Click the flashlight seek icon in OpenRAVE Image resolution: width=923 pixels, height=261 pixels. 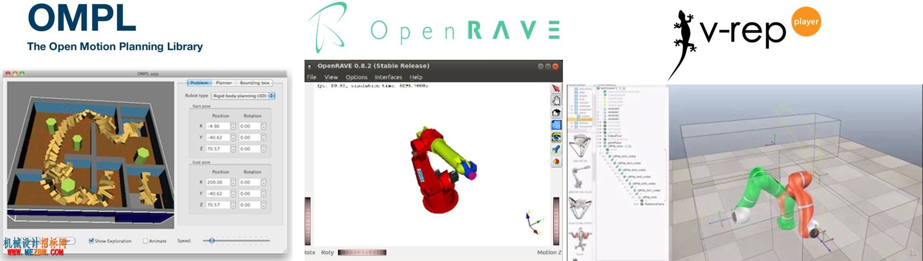pos(556,149)
